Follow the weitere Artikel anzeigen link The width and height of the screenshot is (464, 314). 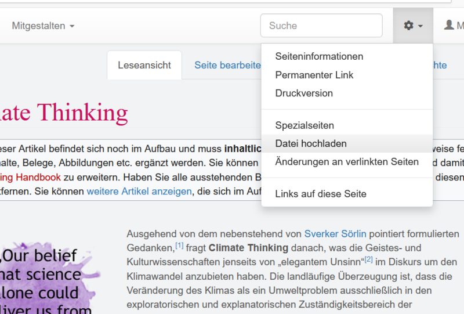point(139,192)
